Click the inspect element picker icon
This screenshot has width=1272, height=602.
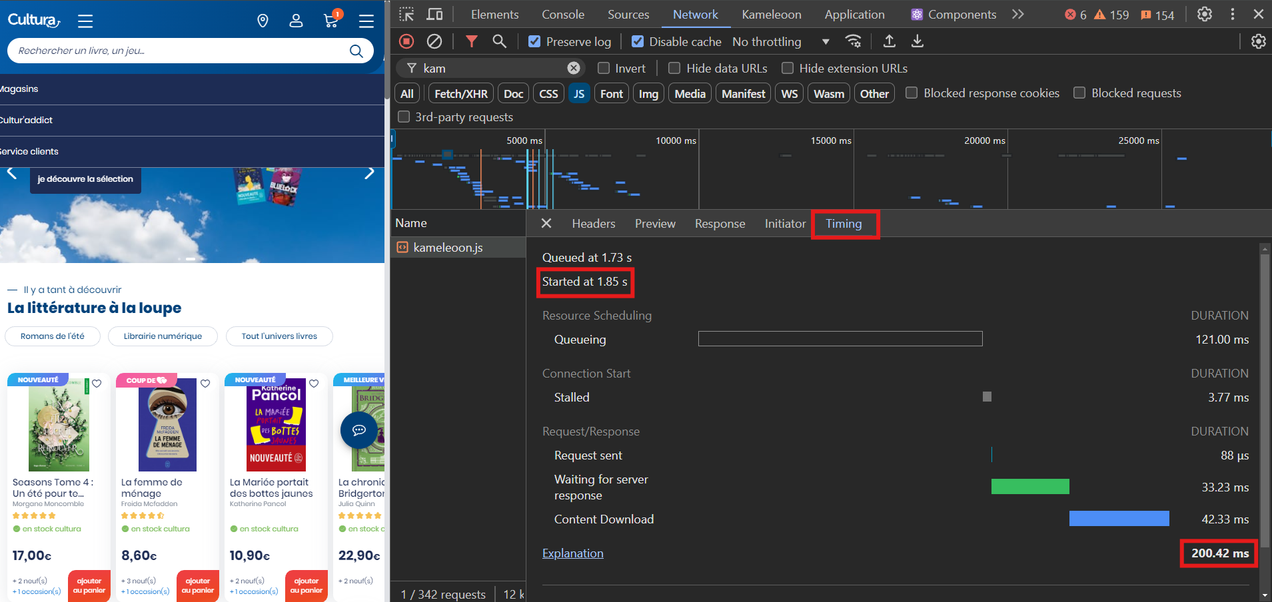tap(406, 14)
